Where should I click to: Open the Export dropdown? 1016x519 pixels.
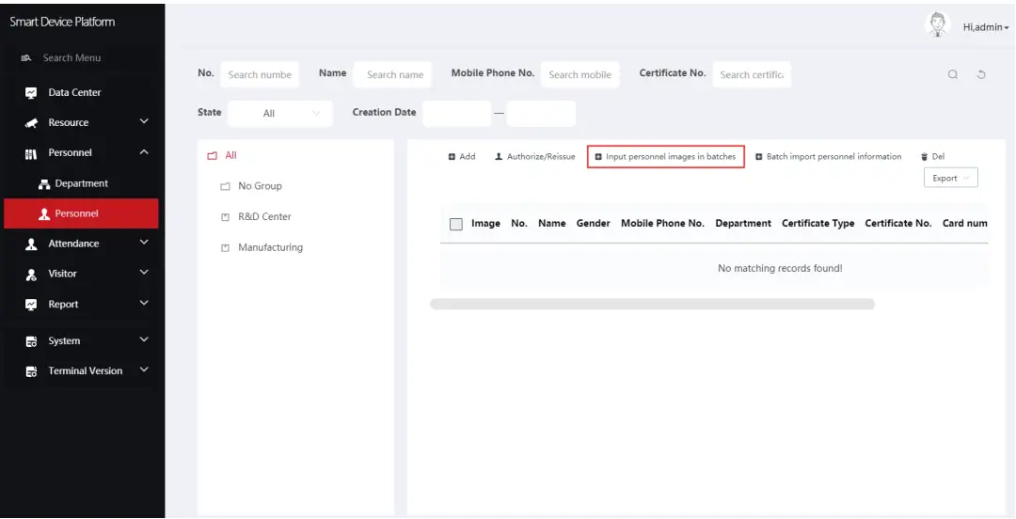[x=950, y=179]
